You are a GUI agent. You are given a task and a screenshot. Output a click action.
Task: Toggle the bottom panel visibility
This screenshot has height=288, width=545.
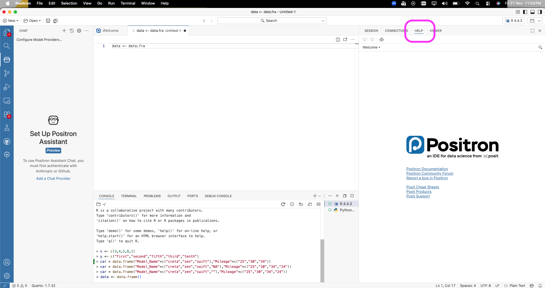pyautogui.click(x=532, y=12)
